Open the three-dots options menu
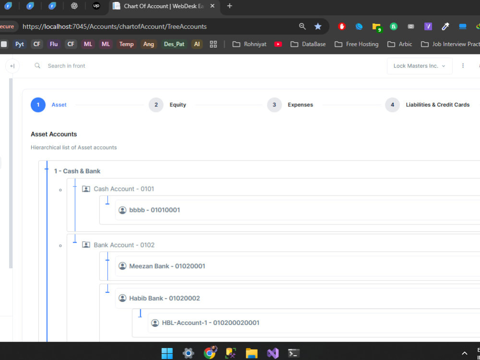This screenshot has width=480, height=360. (463, 66)
